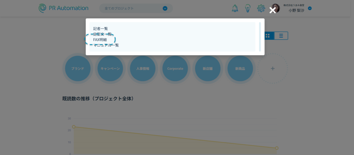Screen dimensions: 354x155
Task: Open 記者一覧 from the menu
Action: [x=101, y=29]
